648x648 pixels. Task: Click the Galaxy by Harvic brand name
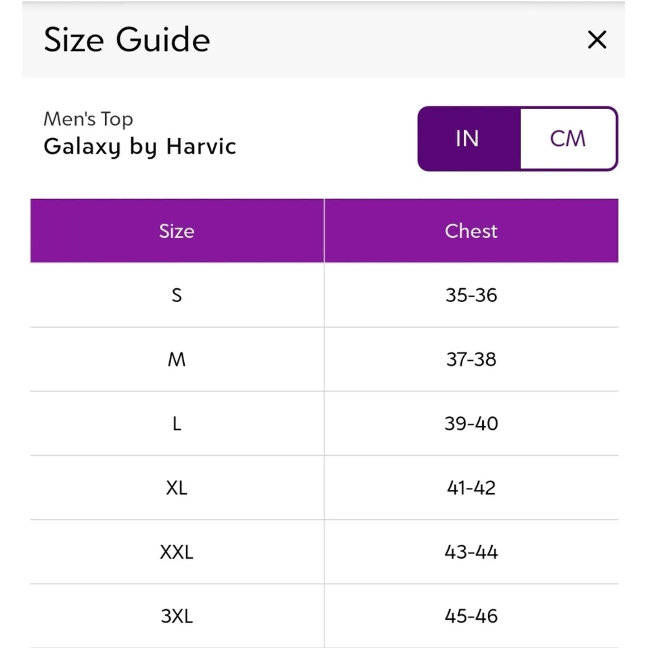click(x=140, y=147)
